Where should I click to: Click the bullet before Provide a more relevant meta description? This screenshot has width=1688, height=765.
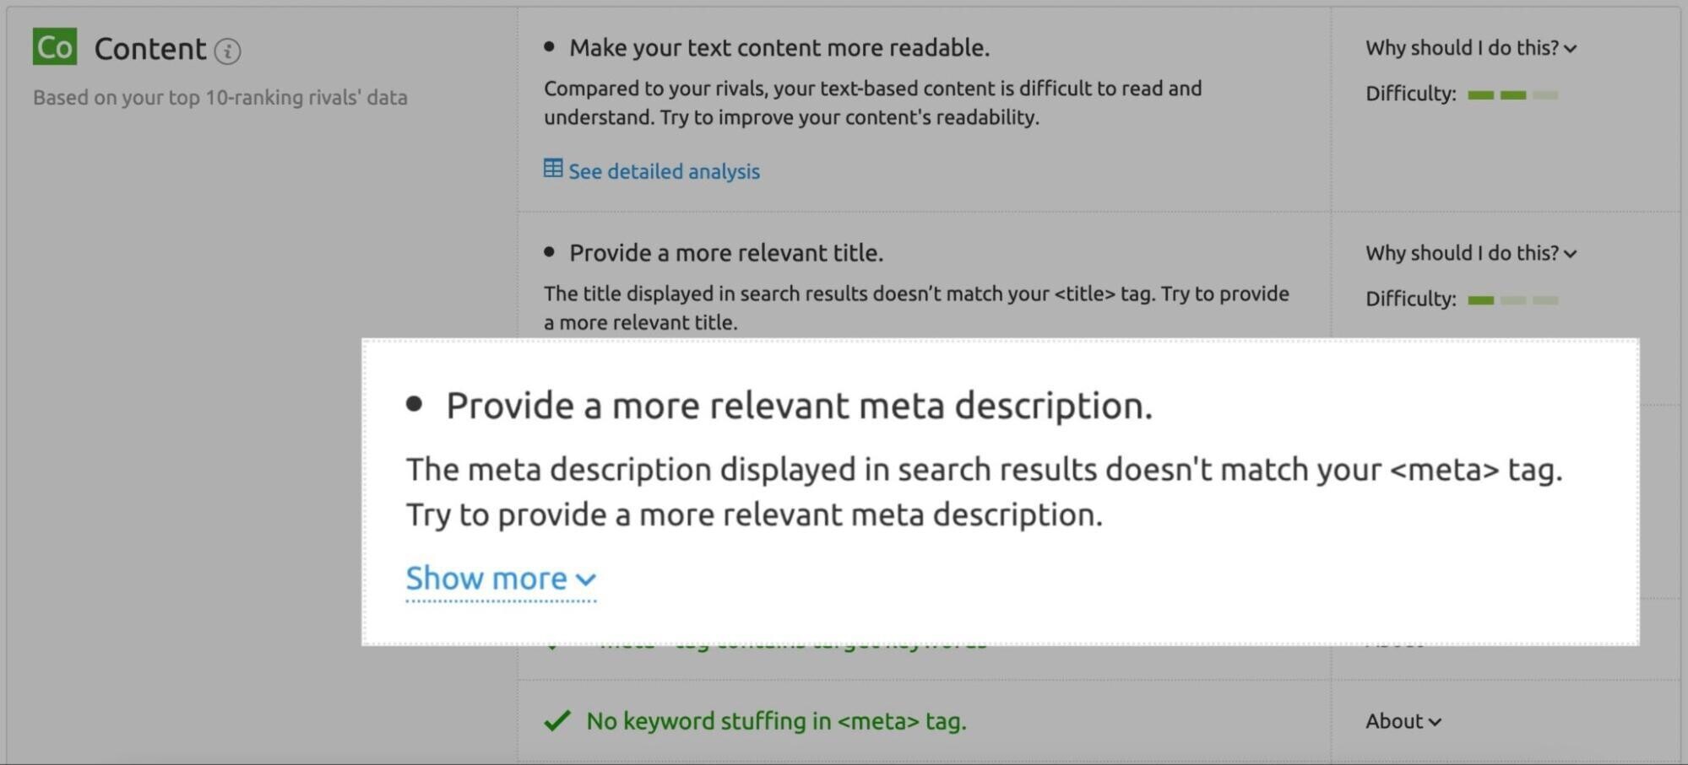pyautogui.click(x=414, y=404)
